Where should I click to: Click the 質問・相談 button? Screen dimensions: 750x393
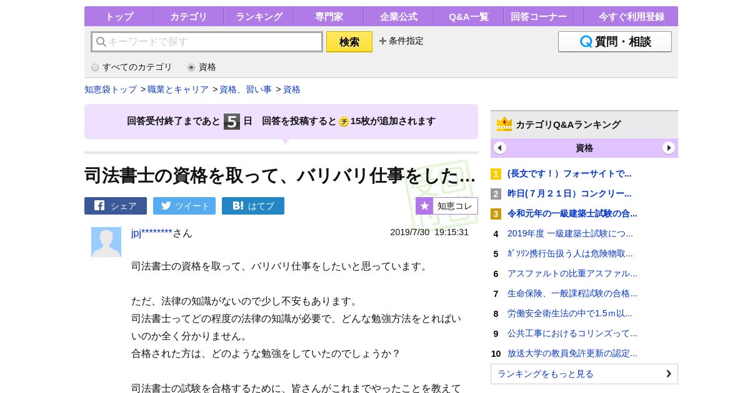[x=615, y=42]
